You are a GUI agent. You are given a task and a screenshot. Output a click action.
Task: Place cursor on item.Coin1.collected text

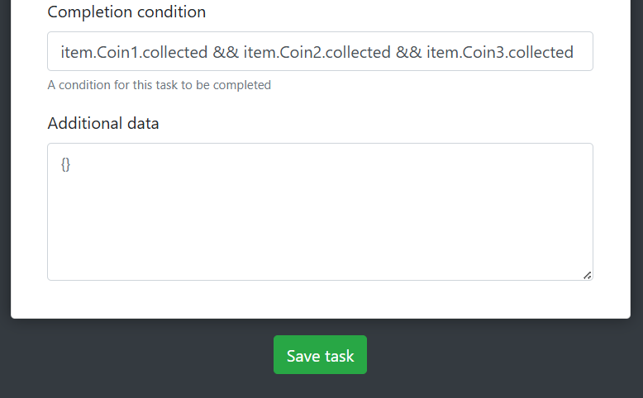[134, 52]
